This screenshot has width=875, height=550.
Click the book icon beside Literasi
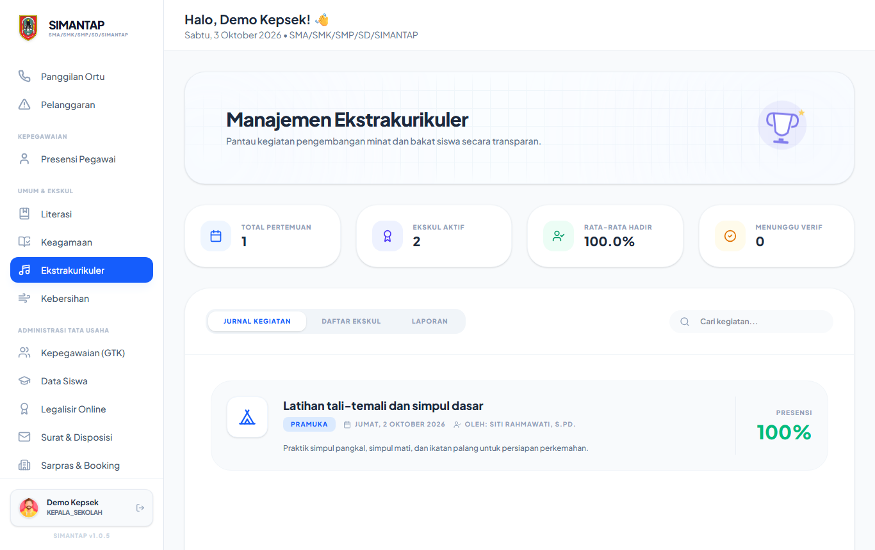[24, 214]
